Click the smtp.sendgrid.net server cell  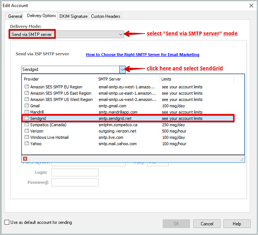115,118
